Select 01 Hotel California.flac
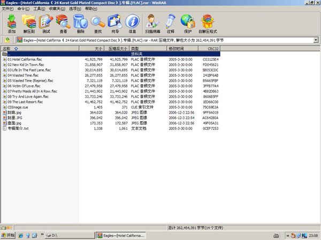This screenshot has width=321, height=240. click(25, 59)
